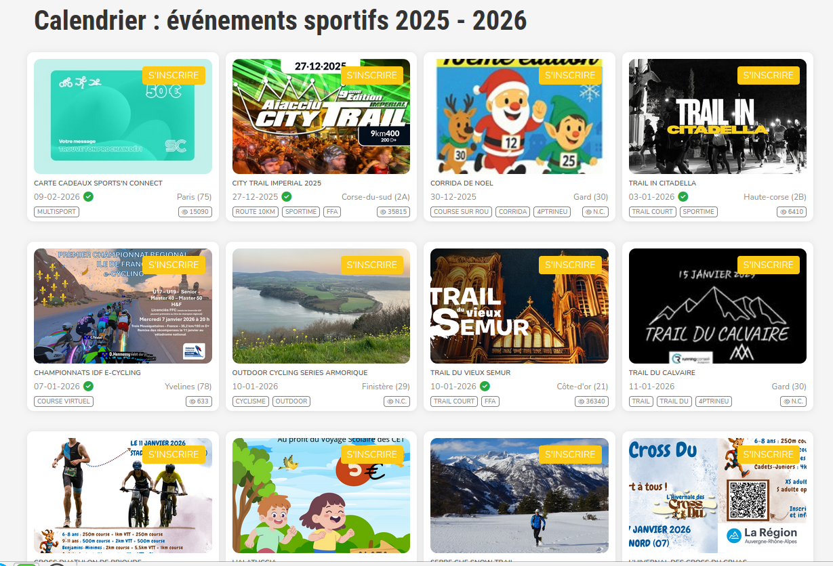The height and width of the screenshot is (566, 833).
Task: Click S'INSCRIRE on TRAIL DU CALVAIRE
Action: coord(768,265)
